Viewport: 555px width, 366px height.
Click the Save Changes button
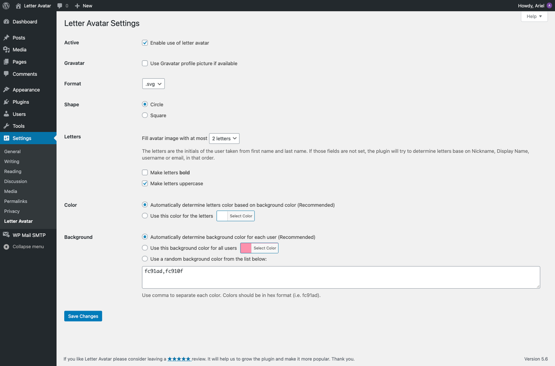pos(83,315)
